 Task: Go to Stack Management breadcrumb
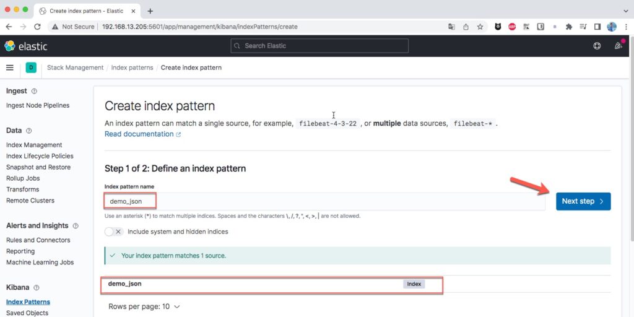click(x=75, y=67)
